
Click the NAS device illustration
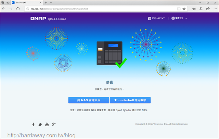click(x=109, y=53)
